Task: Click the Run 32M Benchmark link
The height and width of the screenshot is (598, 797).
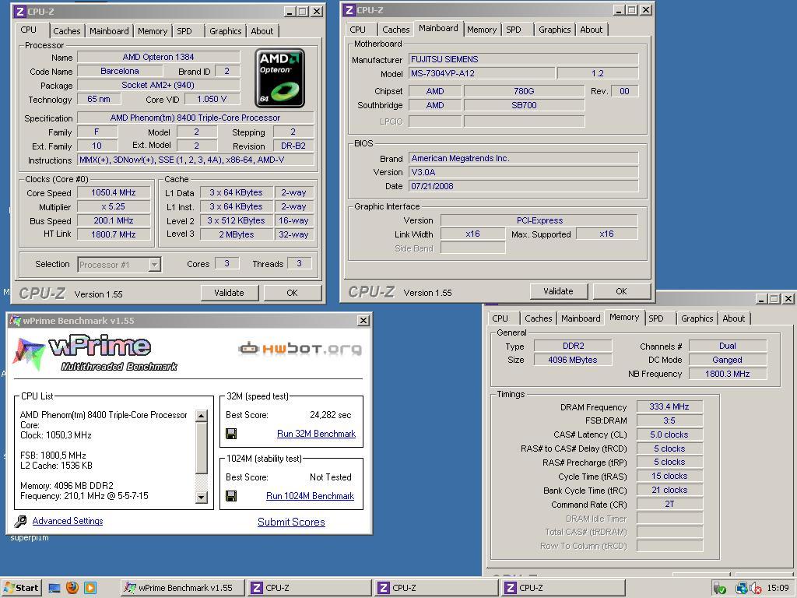Action: (316, 434)
